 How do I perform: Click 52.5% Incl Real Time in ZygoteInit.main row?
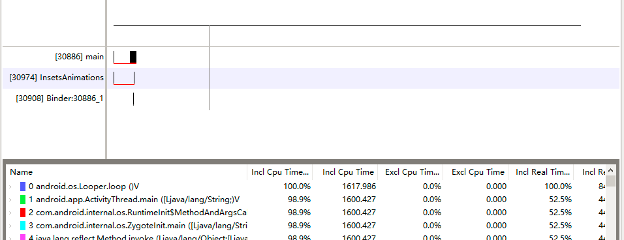[x=560, y=226]
